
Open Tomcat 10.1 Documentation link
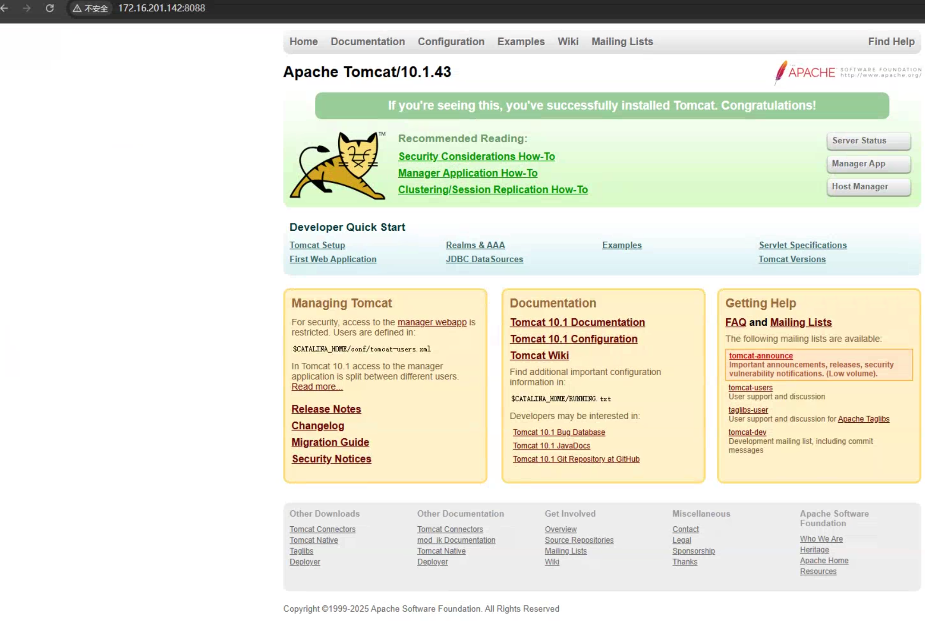(577, 322)
